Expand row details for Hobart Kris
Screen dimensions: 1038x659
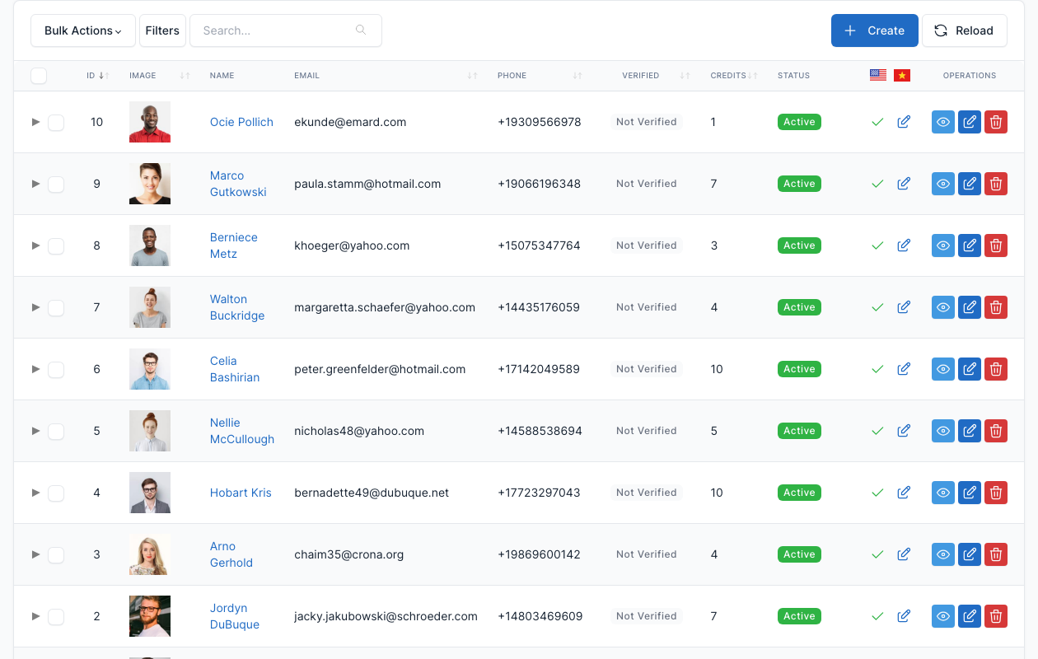click(35, 492)
